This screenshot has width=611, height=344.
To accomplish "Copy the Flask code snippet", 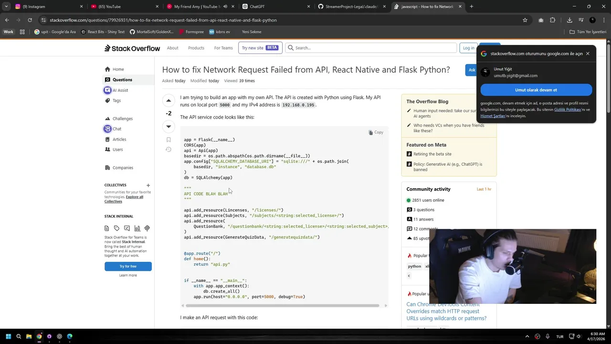I will [376, 132].
